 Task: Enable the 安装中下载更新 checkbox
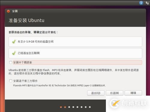click(x=10, y=63)
